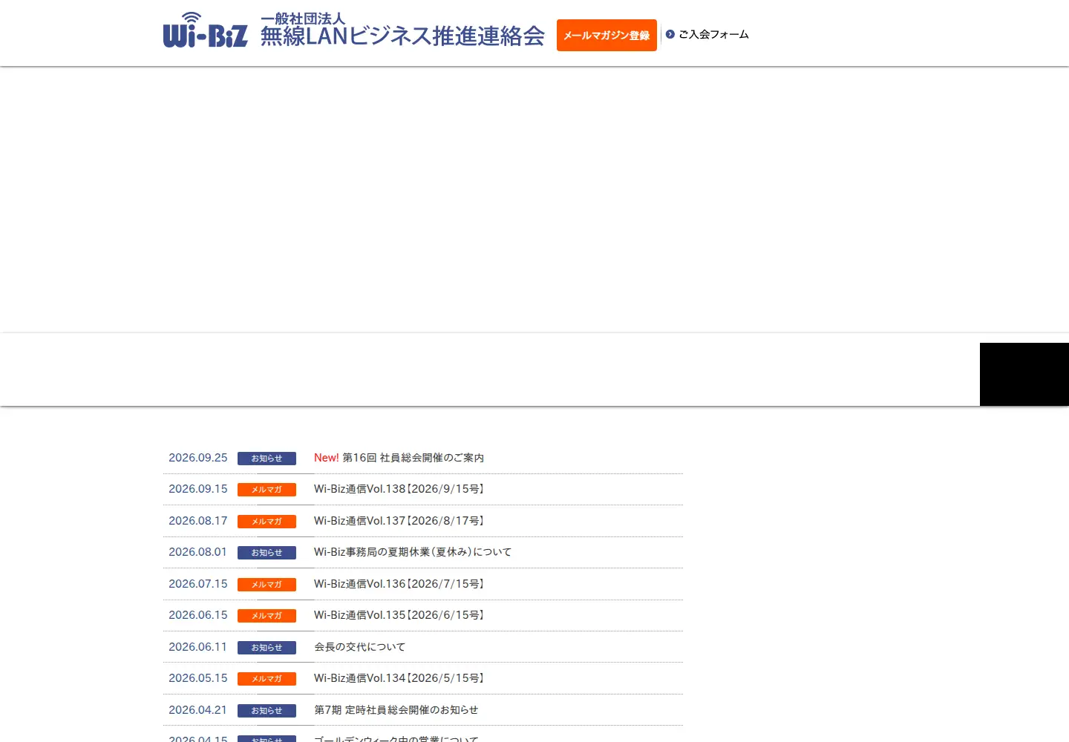Click the date 2026.06.15
Screen dimensions: 1069x742
point(198,615)
